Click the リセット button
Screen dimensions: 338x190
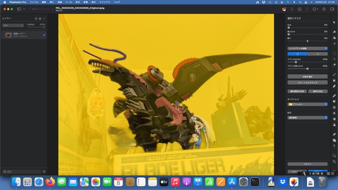click(307, 164)
